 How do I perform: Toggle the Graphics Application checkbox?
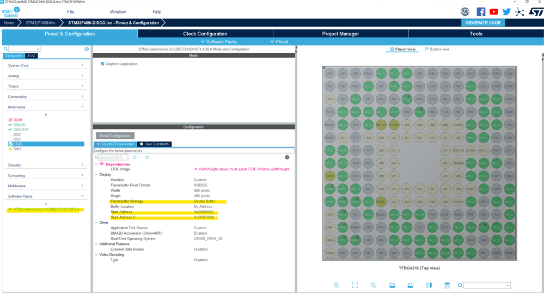coord(102,64)
